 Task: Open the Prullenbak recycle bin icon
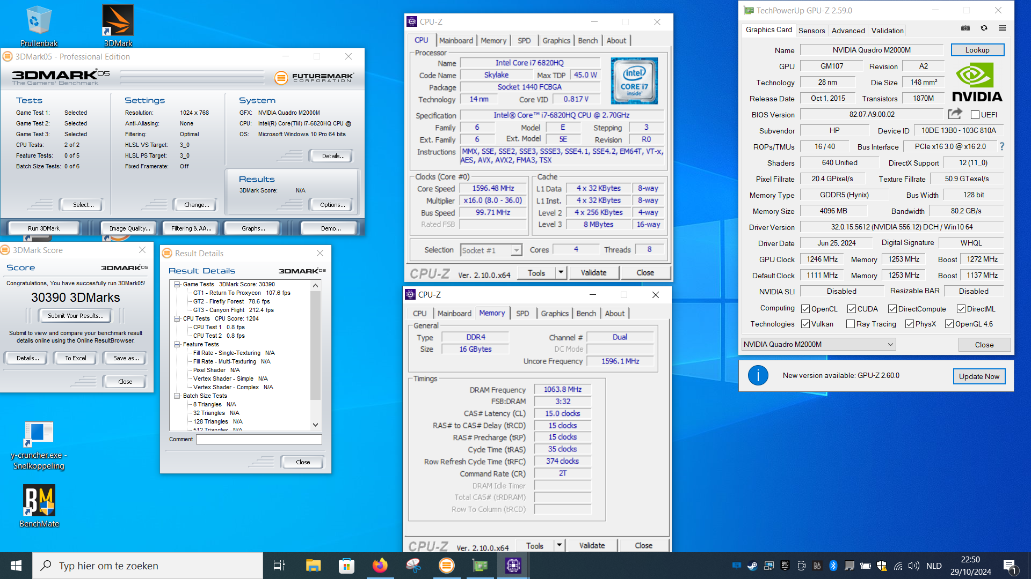pos(39,26)
